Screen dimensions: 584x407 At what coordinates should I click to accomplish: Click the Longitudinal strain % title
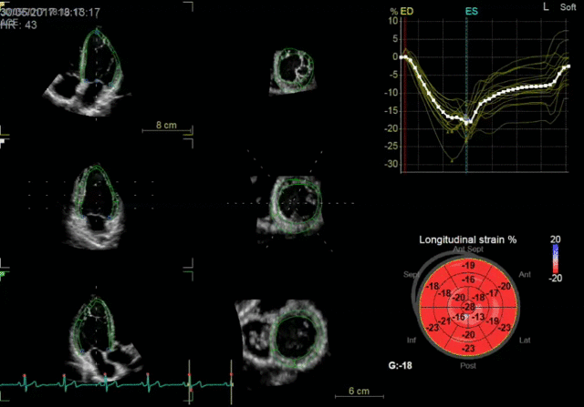467,239
